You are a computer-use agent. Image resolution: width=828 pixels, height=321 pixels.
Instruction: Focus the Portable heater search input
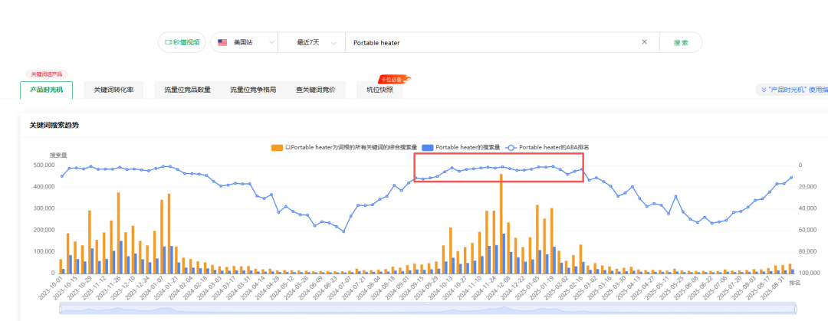(491, 43)
